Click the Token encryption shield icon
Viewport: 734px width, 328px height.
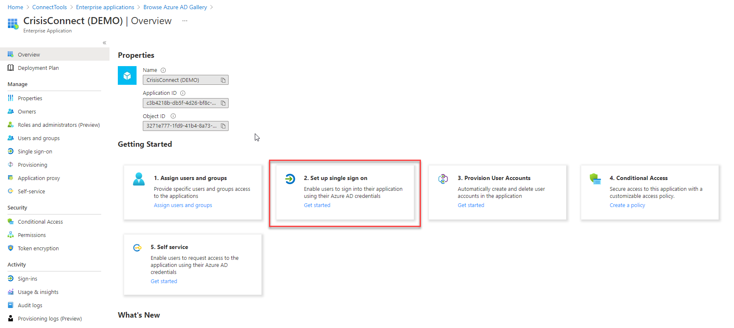coord(10,248)
